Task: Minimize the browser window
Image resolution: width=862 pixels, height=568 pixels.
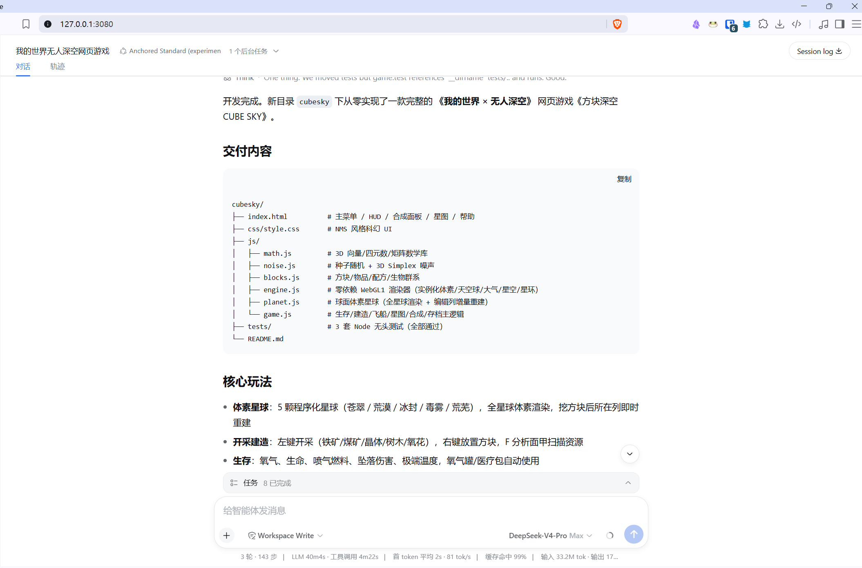Action: (x=804, y=6)
